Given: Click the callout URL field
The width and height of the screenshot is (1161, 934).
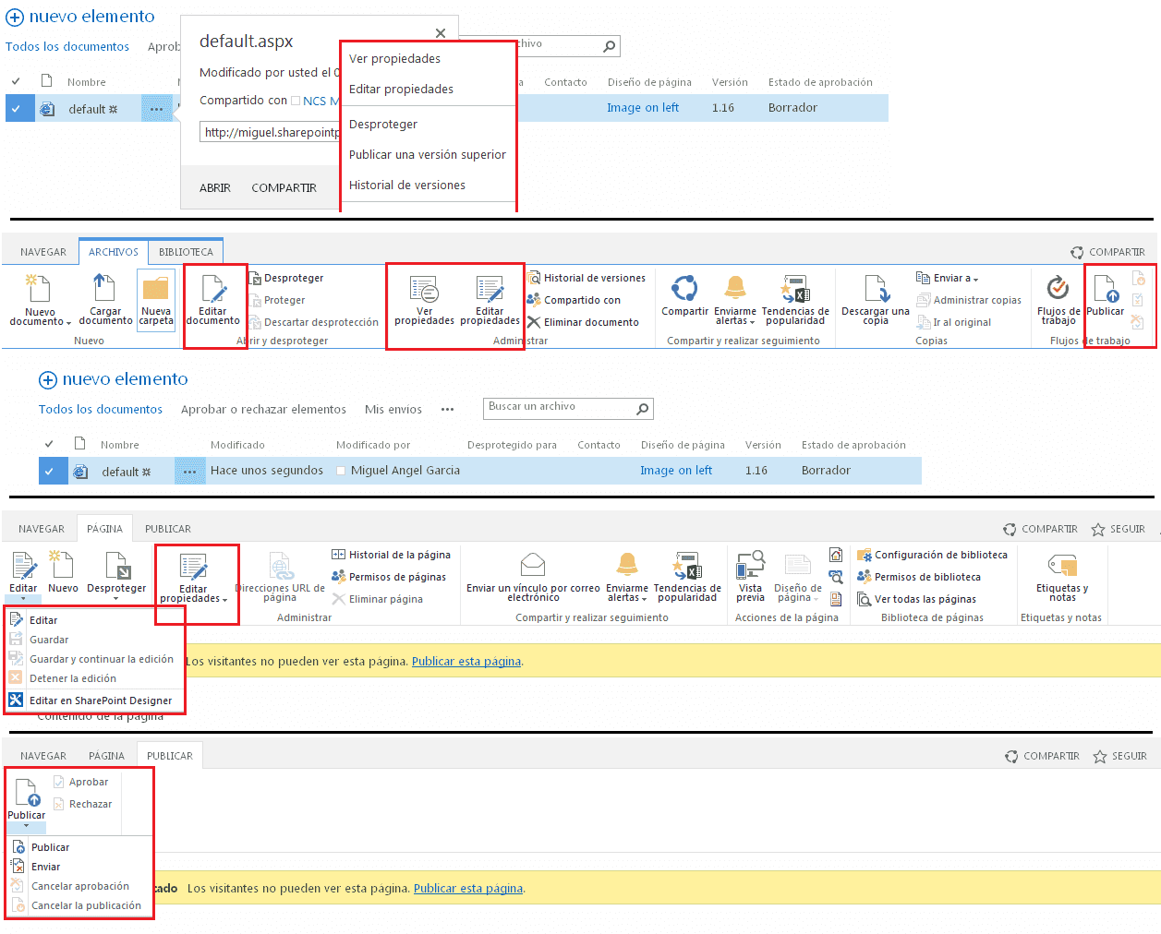Looking at the screenshot, I should pos(270,133).
